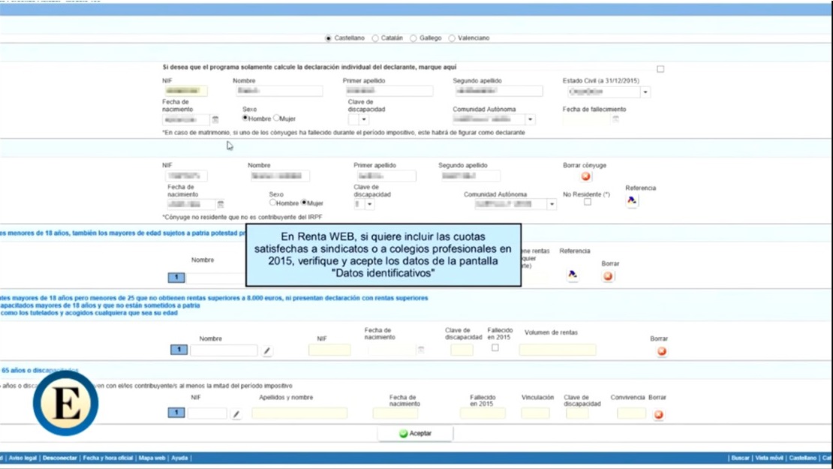833x469 pixels.
Task: Click the green check icon on Aceptar
Action: coord(403,434)
